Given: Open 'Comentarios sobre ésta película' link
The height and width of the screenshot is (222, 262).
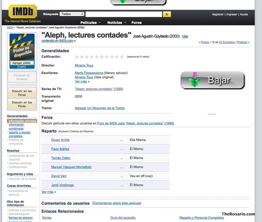Looking at the screenshot, I should 117,203.
